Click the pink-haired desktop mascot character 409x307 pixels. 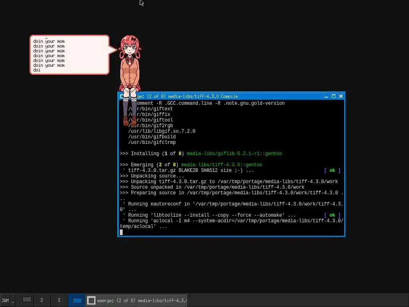coord(130,81)
